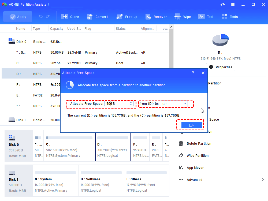Click the help question mark in dialog
The image size is (268, 201).
[193, 73]
